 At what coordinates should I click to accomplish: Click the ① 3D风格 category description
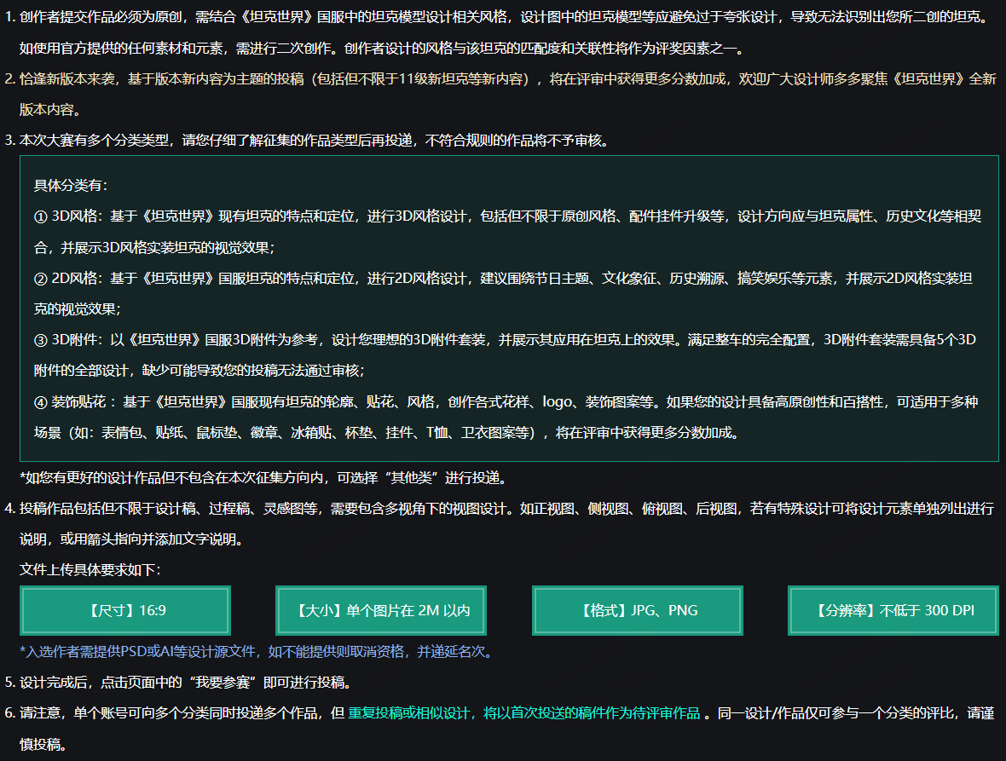507,232
